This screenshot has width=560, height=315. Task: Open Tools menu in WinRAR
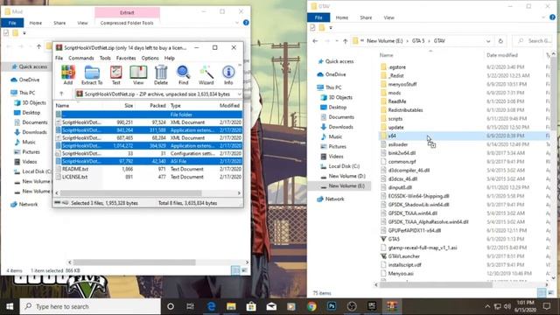[x=105, y=58]
